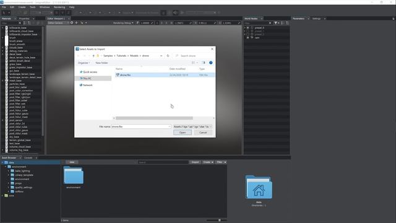Open the World Nodes filter funnel icon
Image resolution: width=396 pixels, height=223 pixels.
[x=277, y=23]
